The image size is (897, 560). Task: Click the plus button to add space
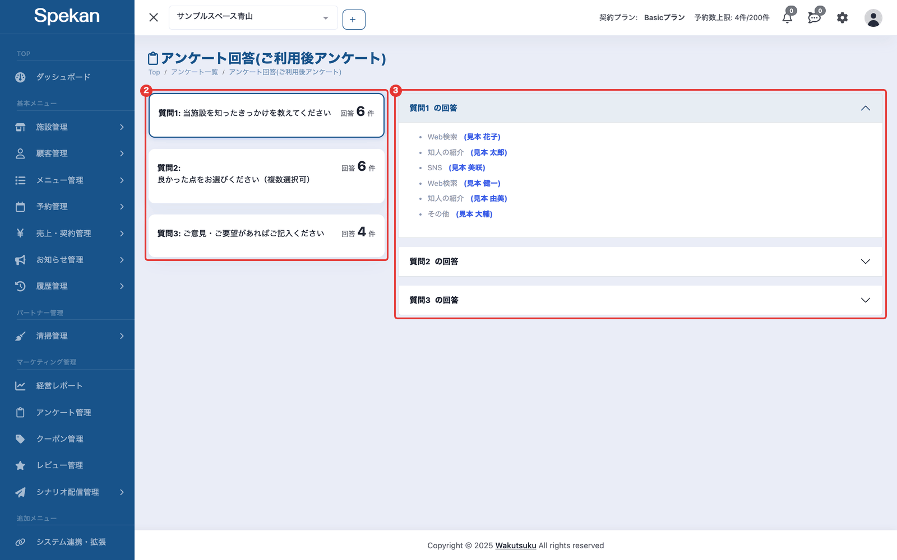point(354,20)
